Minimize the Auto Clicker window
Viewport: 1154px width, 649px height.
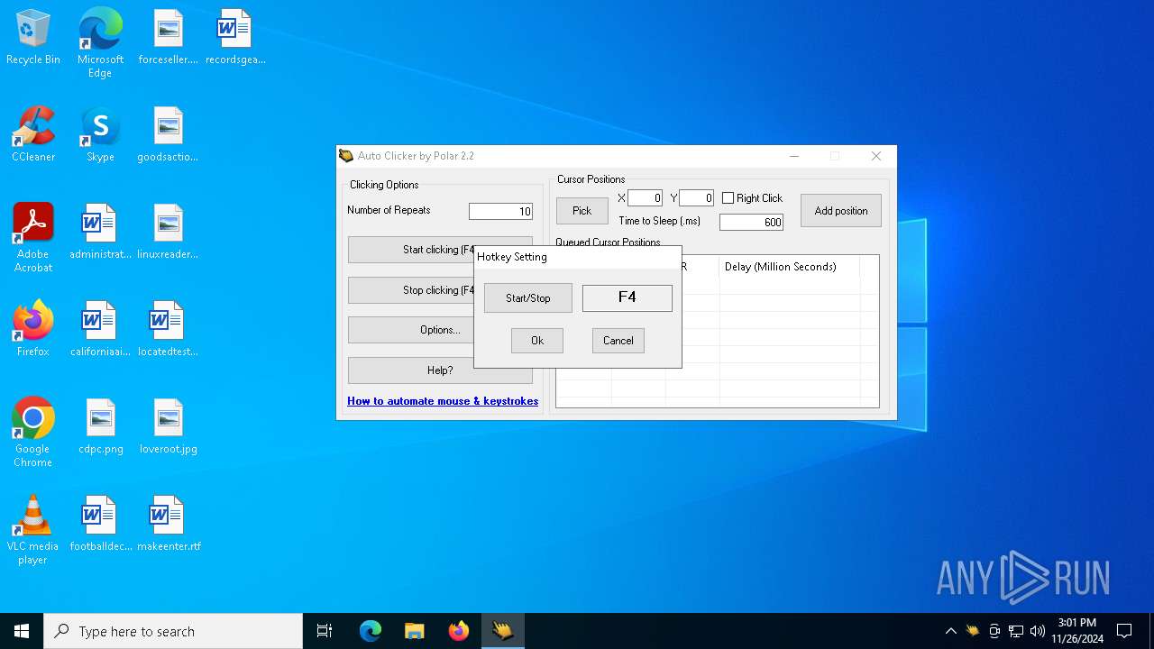tap(794, 156)
